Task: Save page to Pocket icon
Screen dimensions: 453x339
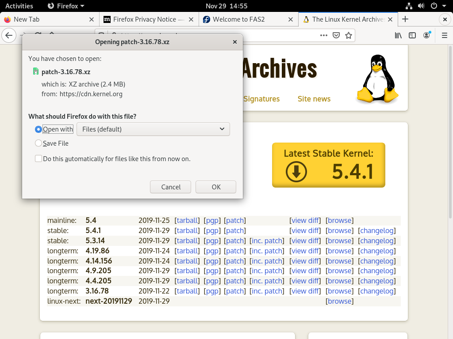Action: pyautogui.click(x=336, y=35)
